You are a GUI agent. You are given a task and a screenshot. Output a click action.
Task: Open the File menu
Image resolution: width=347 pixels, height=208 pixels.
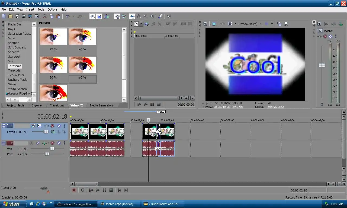(x=4, y=9)
